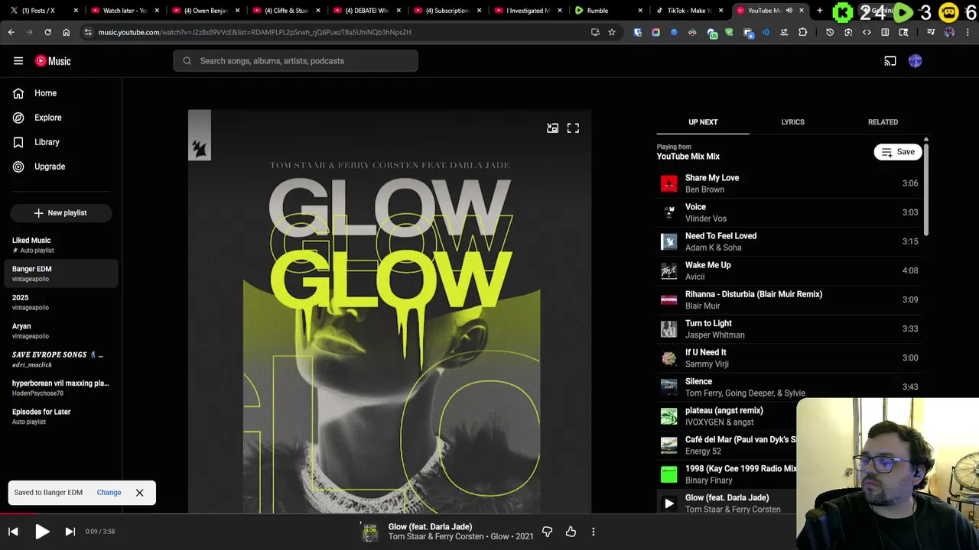Dismiss the Saved to Banger EDM toast
Image resolution: width=979 pixels, height=550 pixels.
[x=140, y=493]
